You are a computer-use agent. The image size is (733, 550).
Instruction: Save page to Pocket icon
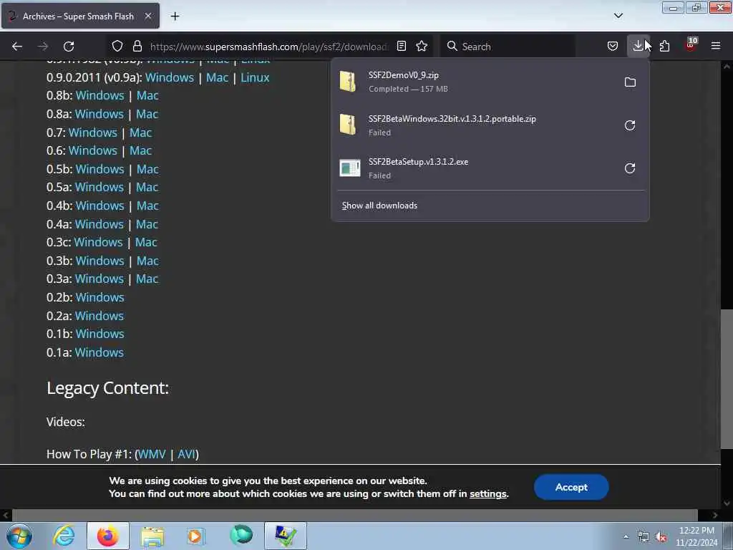[613, 46]
